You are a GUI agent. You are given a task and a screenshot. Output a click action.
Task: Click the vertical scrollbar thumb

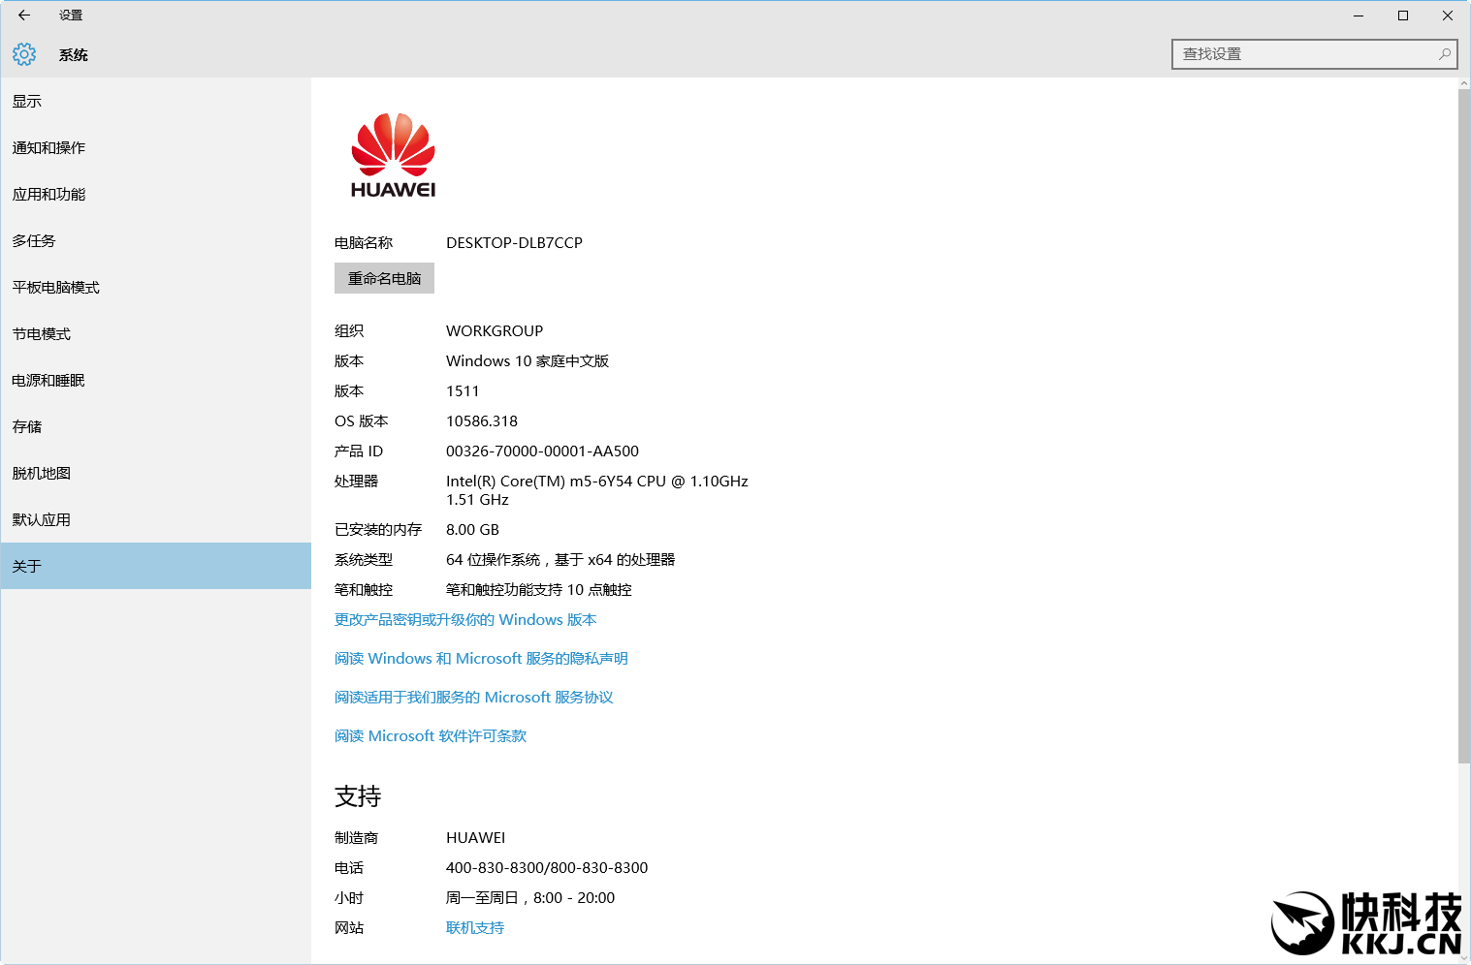pyautogui.click(x=1464, y=426)
